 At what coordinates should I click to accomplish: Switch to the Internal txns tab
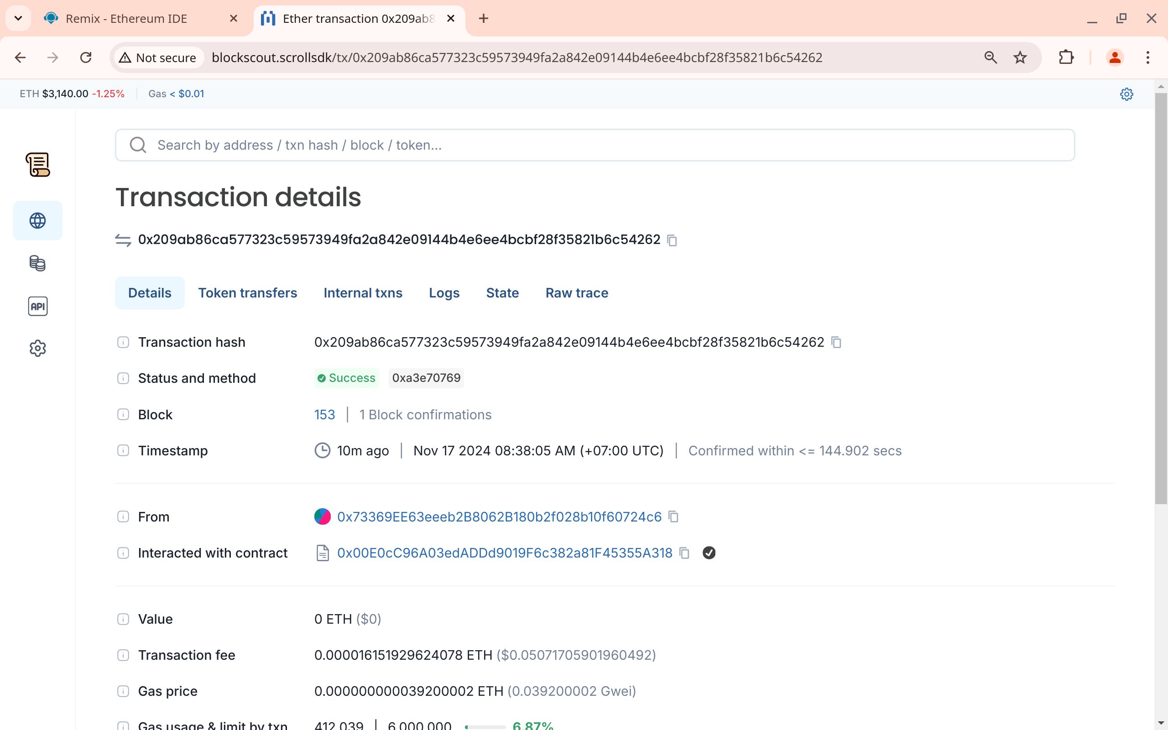click(x=363, y=293)
